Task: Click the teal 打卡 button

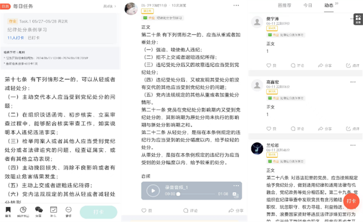Action: coord(99,212)
